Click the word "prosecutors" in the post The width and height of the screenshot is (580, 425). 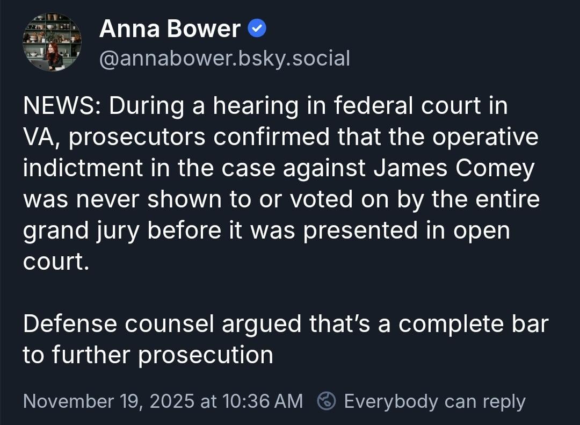(137, 138)
